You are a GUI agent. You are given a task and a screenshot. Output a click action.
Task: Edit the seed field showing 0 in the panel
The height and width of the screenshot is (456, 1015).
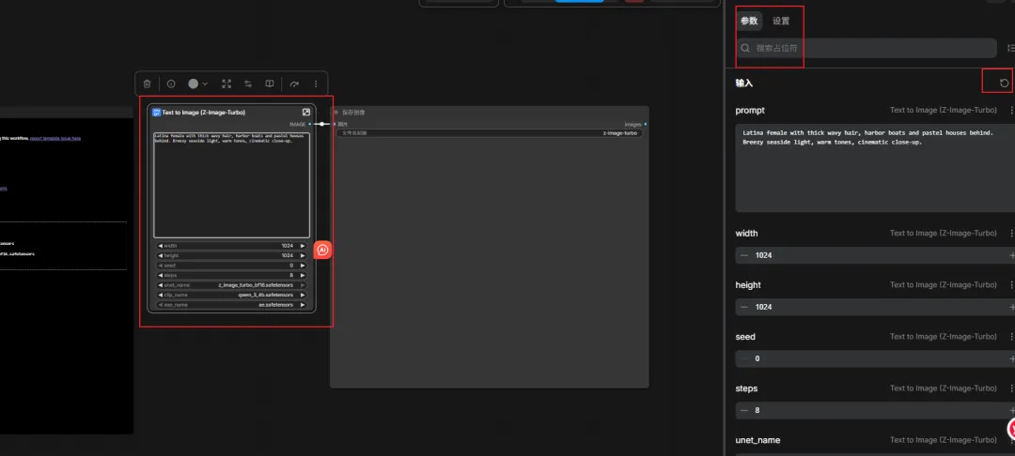tap(875, 358)
